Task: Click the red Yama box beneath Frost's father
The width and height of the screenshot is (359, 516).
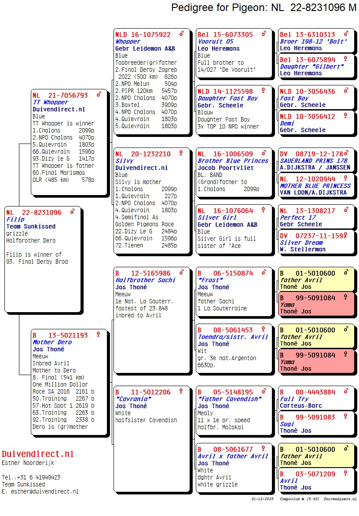Action: pyautogui.click(x=316, y=304)
